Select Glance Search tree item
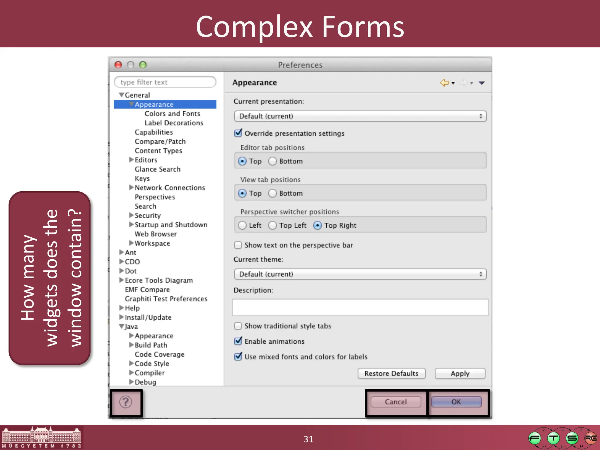 click(x=158, y=169)
